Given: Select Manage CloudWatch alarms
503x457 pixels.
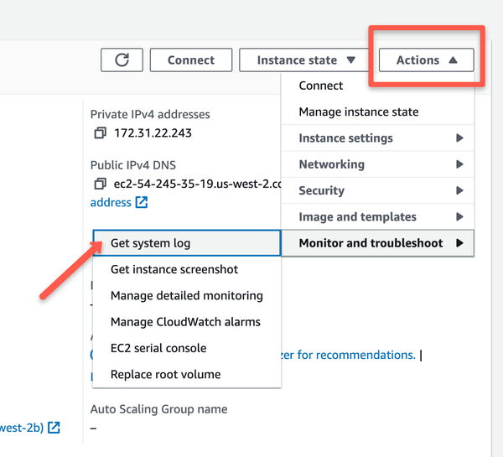Looking at the screenshot, I should click(186, 322).
